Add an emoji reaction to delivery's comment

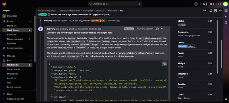(x=157, y=29)
